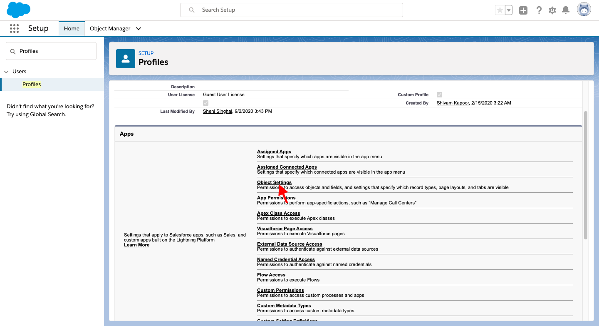
Task: Open the Flow Access link
Action: coord(271,275)
